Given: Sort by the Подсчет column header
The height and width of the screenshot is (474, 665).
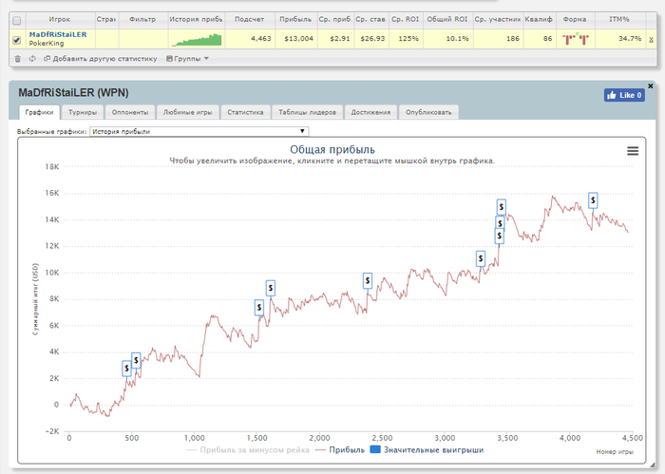Looking at the screenshot, I should point(249,20).
